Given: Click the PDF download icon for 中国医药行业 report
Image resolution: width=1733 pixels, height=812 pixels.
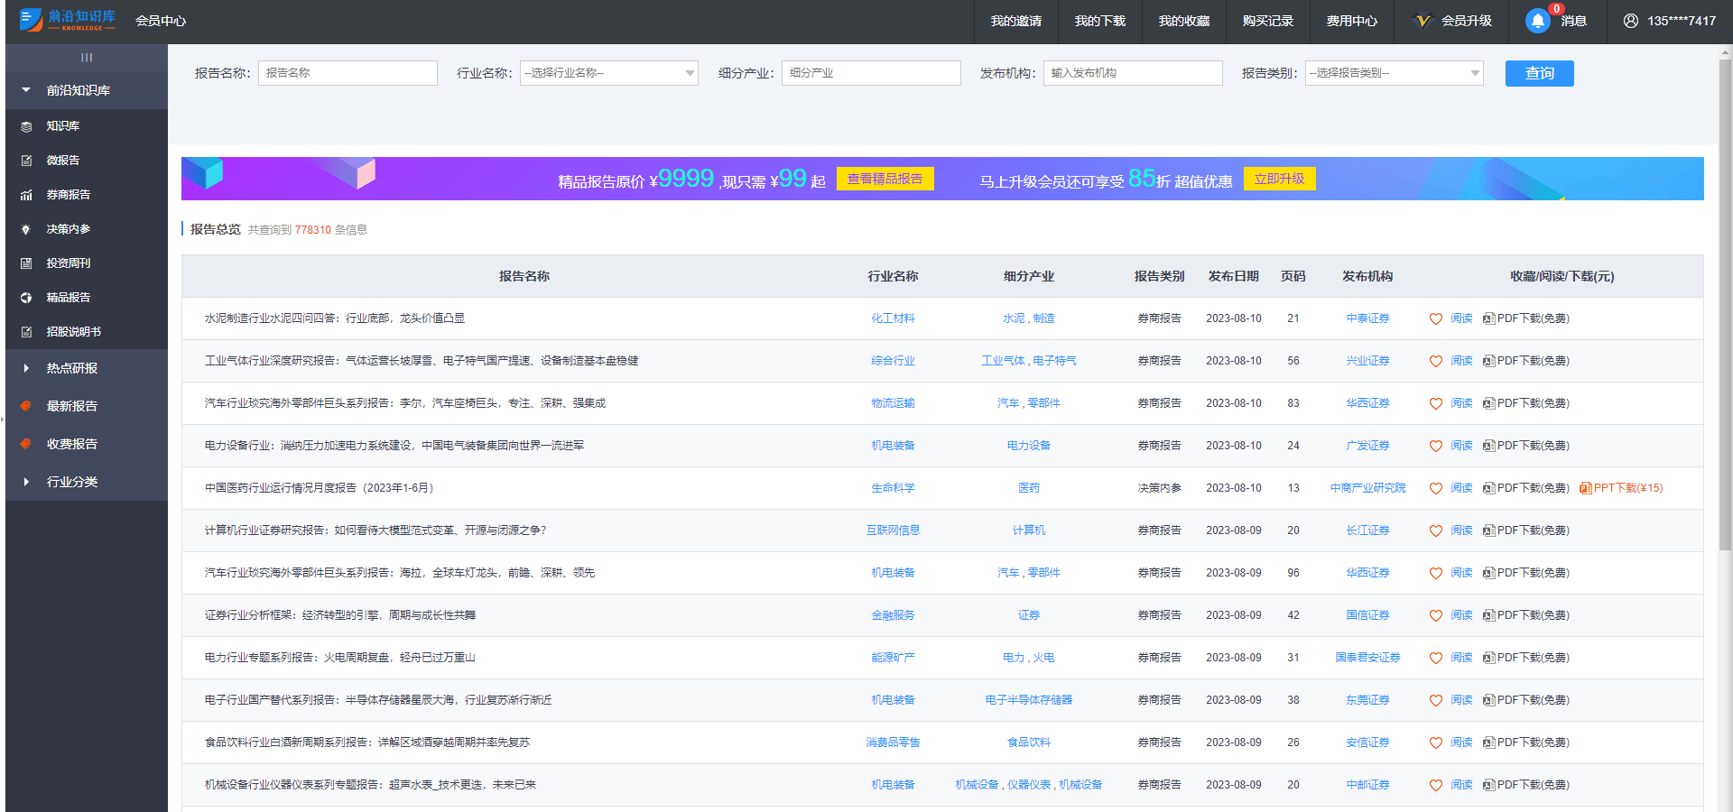Looking at the screenshot, I should tap(1488, 488).
